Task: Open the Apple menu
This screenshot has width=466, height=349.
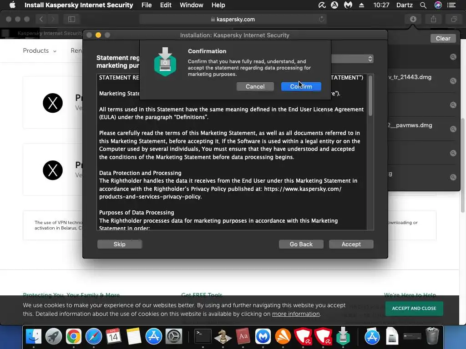Action: [12, 5]
